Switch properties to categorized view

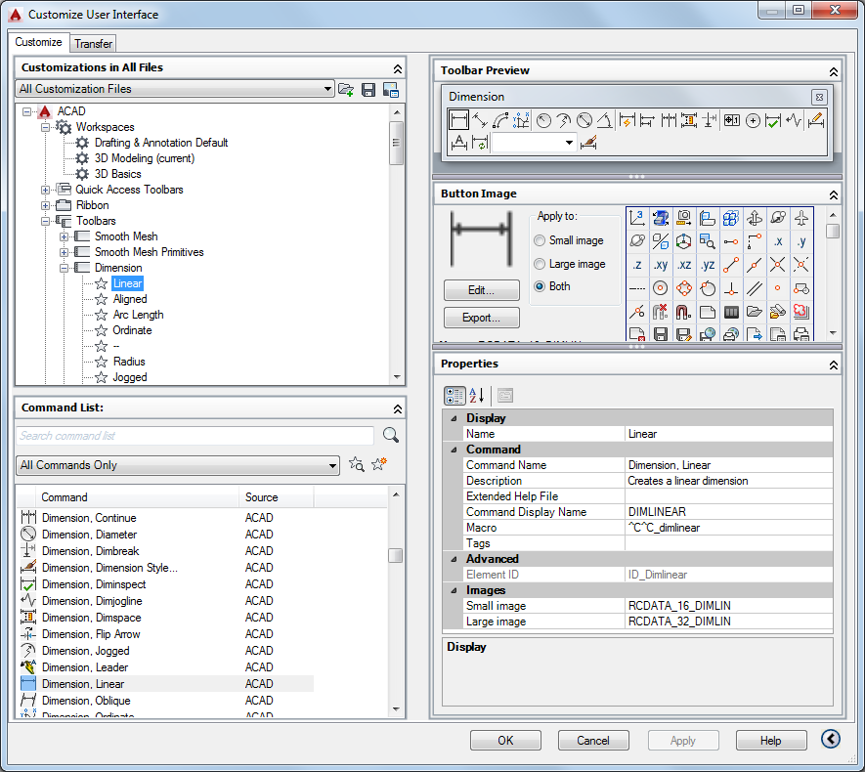tap(454, 395)
